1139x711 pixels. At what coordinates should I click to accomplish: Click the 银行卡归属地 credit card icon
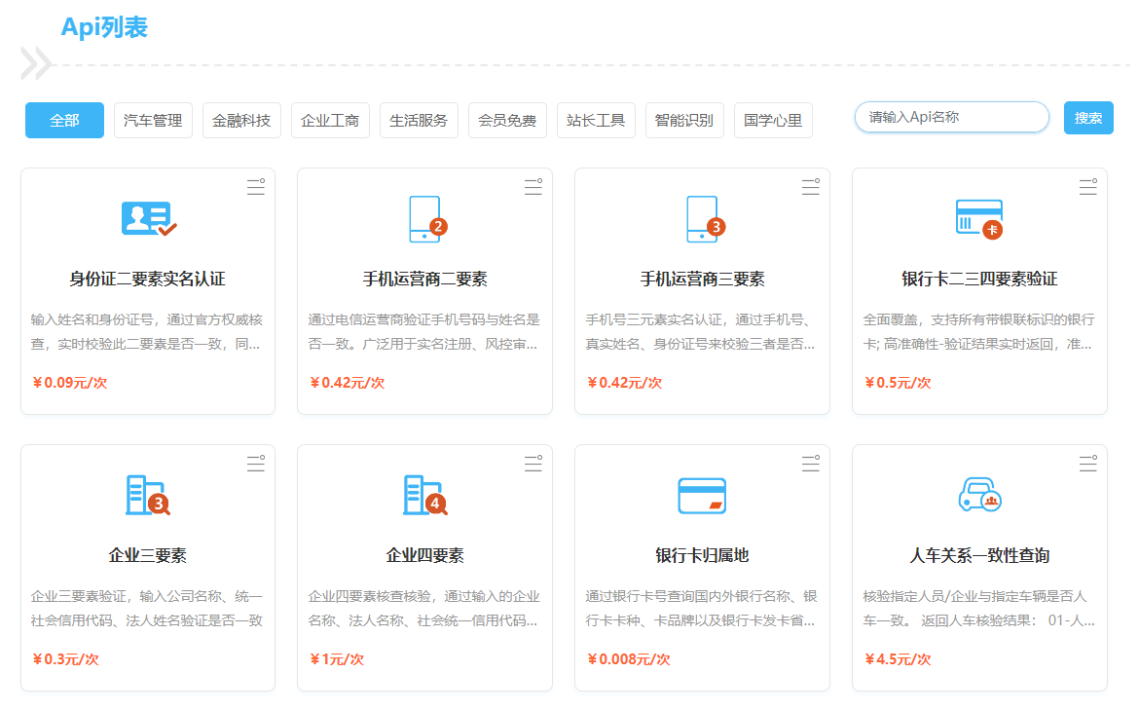tap(702, 496)
